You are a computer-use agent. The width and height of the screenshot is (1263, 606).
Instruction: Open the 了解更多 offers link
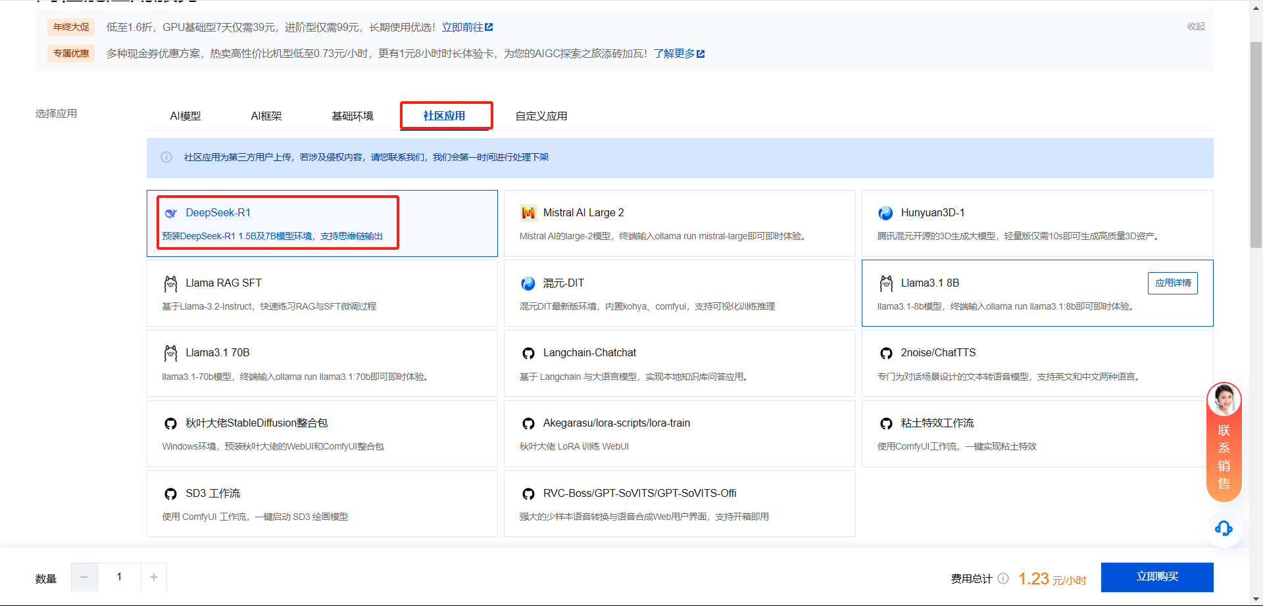(x=674, y=54)
